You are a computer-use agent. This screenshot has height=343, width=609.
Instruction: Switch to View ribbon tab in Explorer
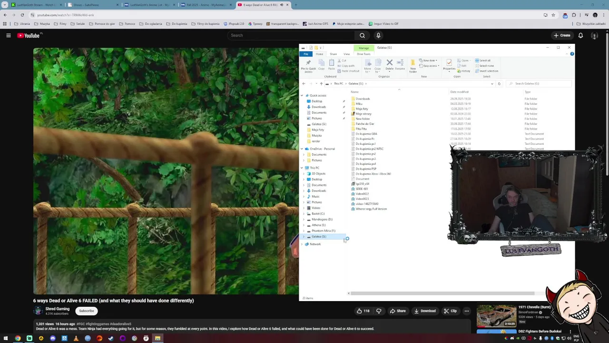point(346,54)
